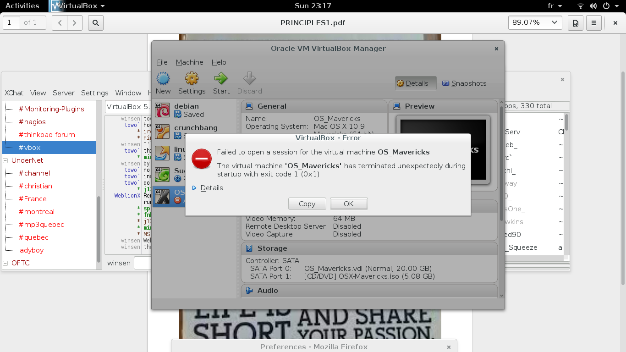Select the crunchbang VM icon
Screen dimensions: 626x352
click(x=163, y=132)
